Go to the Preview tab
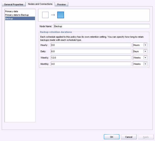Screen dimensions: 155x141 61,4
